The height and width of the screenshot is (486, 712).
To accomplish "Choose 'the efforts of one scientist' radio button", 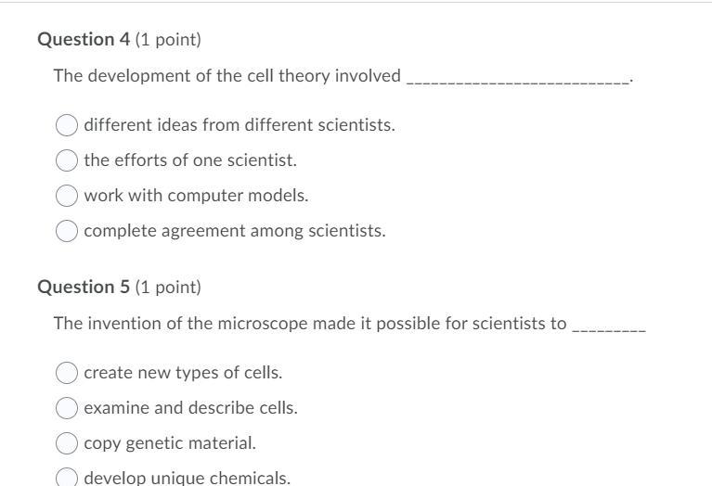I will [x=67, y=160].
